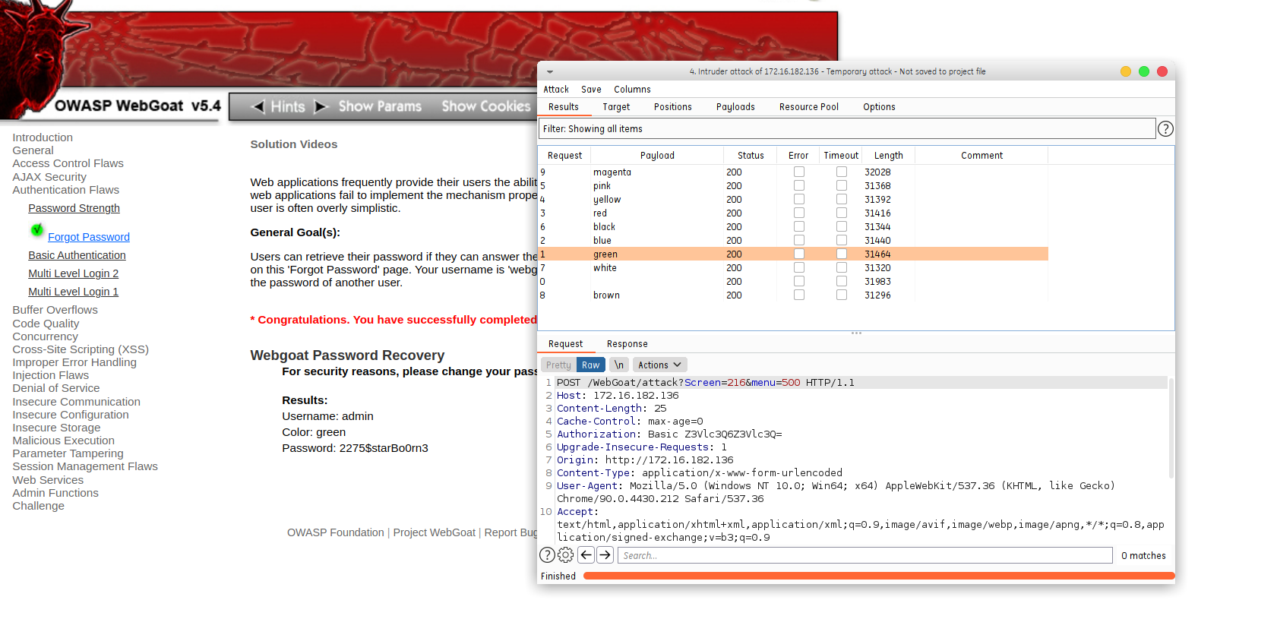Image resolution: width=1277 pixels, height=638 pixels.
Task: Click the next hint arrow right of Hints
Action: (321, 107)
